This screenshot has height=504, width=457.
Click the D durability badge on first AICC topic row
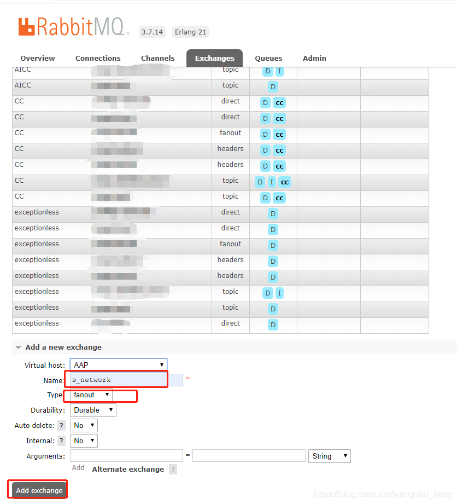(x=267, y=71)
